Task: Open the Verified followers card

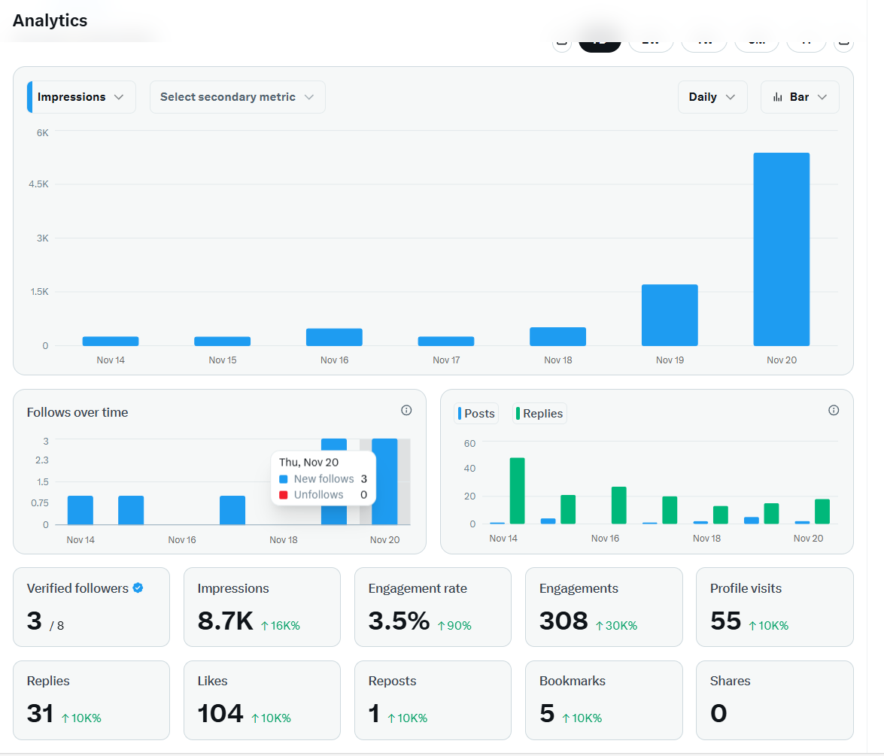Action: point(91,606)
